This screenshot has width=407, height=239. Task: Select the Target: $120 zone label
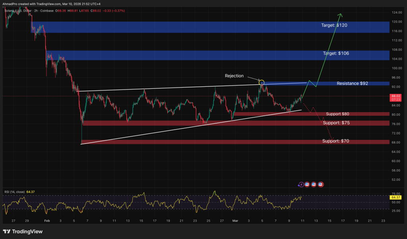(335, 25)
